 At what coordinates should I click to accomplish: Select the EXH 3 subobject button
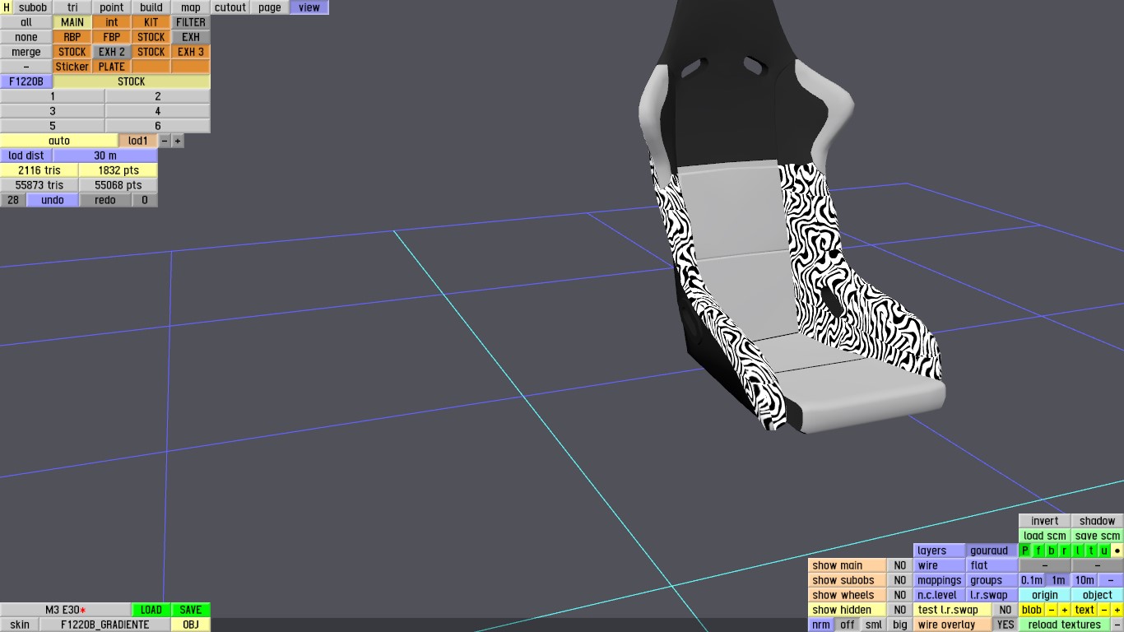[191, 52]
